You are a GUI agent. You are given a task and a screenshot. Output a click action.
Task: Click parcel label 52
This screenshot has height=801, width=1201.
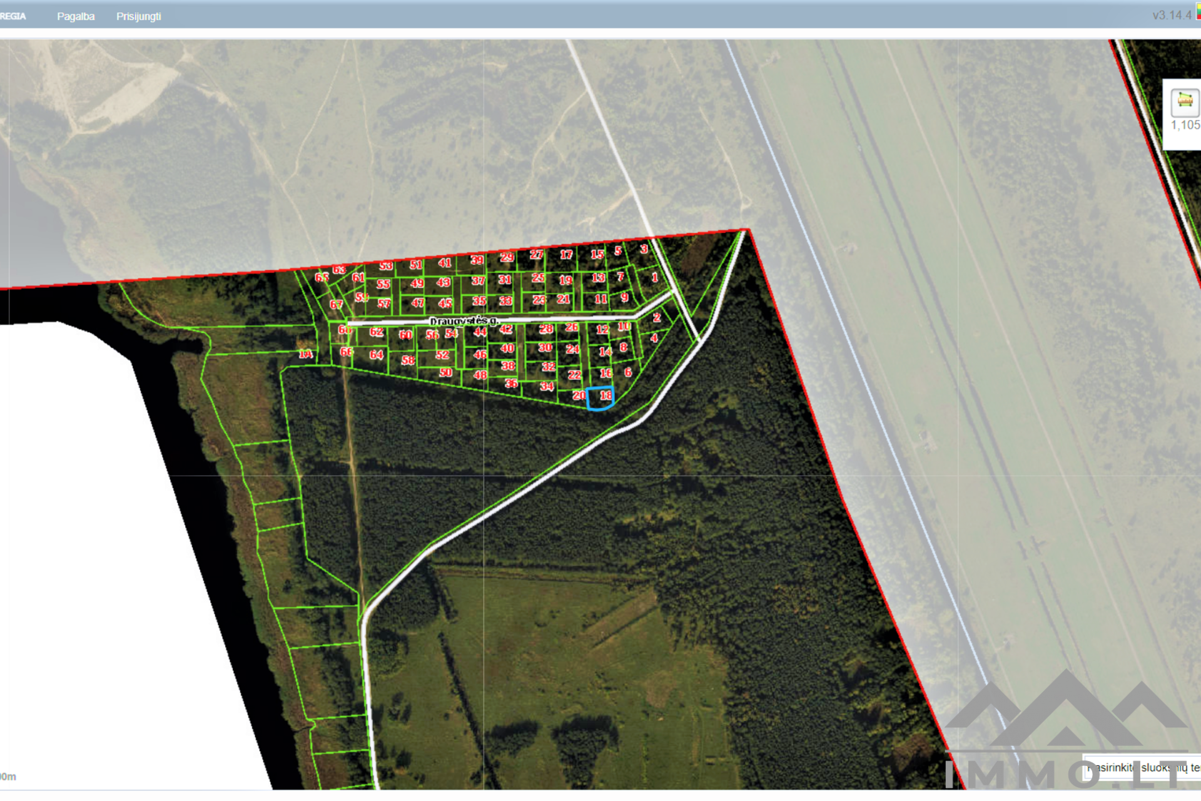tap(442, 355)
